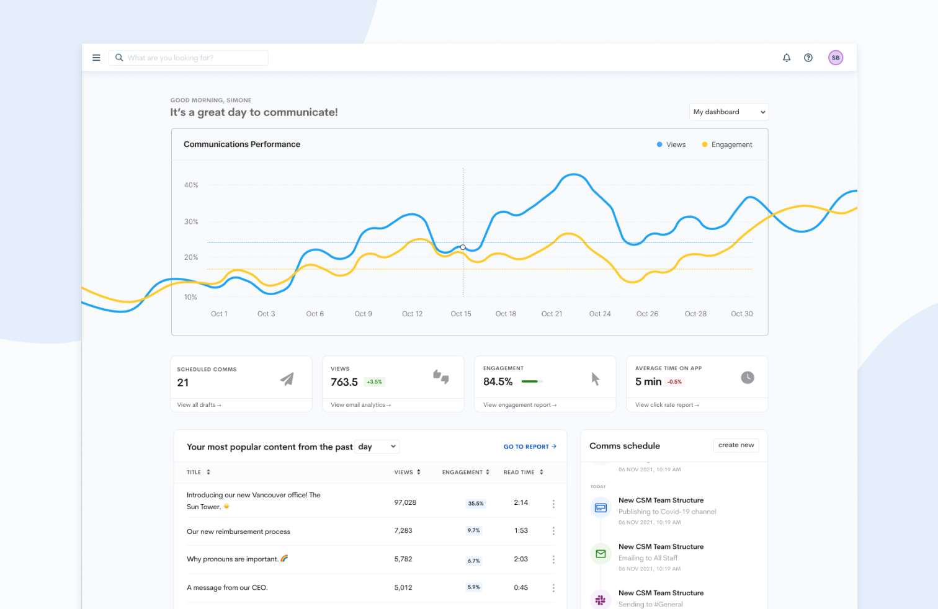938x609 pixels.
Task: Open options for CEO message row
Action: point(553,588)
